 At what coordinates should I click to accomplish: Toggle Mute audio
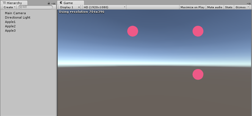(x=215, y=7)
